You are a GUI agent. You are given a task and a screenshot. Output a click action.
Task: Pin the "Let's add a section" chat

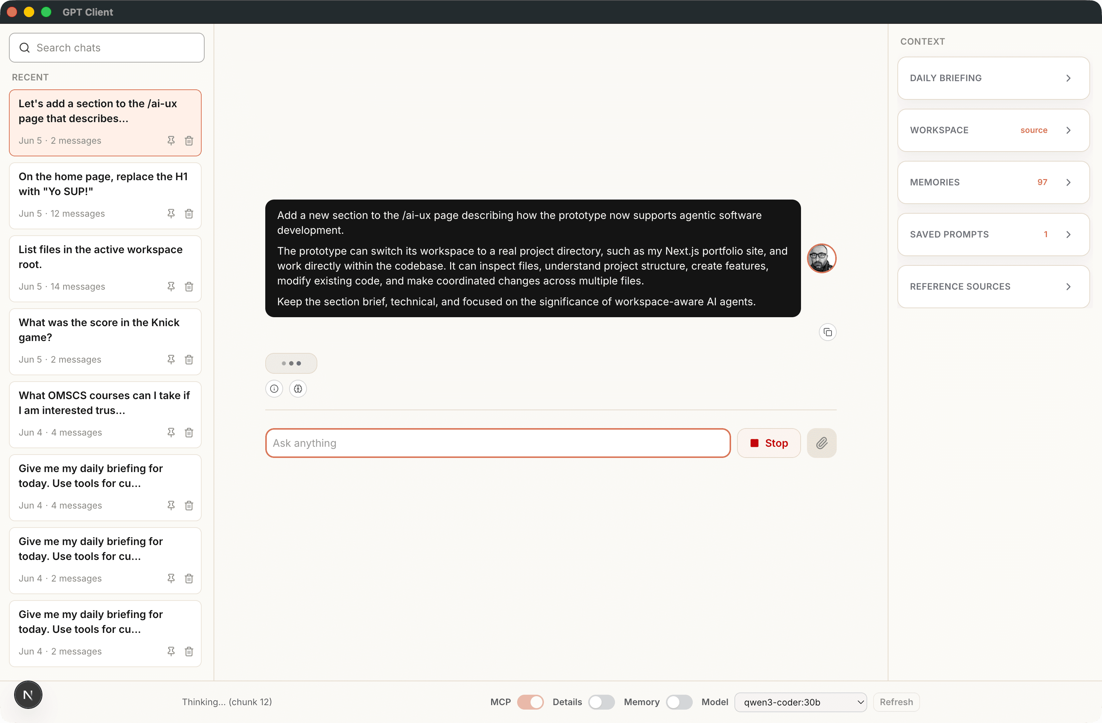tap(171, 140)
